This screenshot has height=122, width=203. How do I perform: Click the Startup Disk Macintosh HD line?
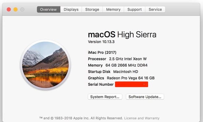tap(113, 71)
